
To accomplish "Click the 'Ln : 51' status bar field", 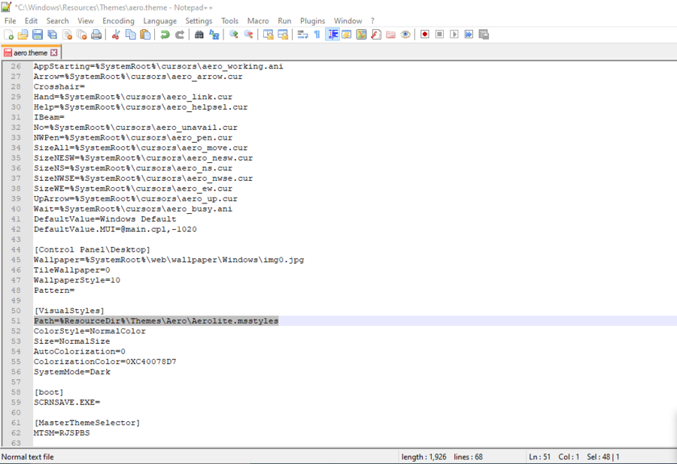I will point(539,456).
